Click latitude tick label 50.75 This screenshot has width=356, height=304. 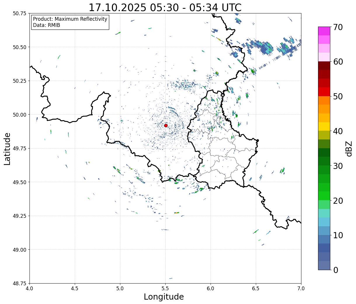point(19,13)
